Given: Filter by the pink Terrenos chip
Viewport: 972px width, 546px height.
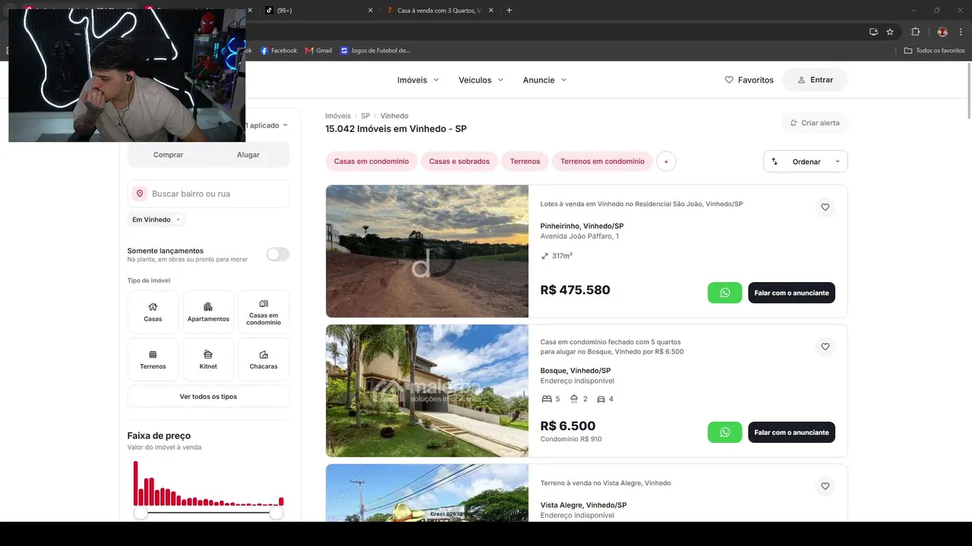Looking at the screenshot, I should coord(525,162).
